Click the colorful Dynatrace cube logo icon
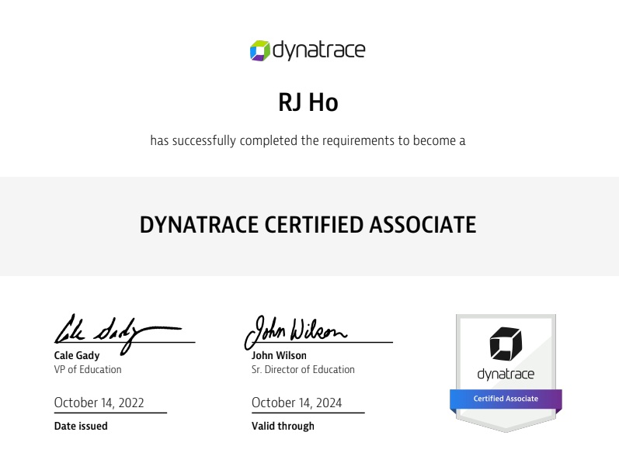619x470 pixels. (x=259, y=51)
